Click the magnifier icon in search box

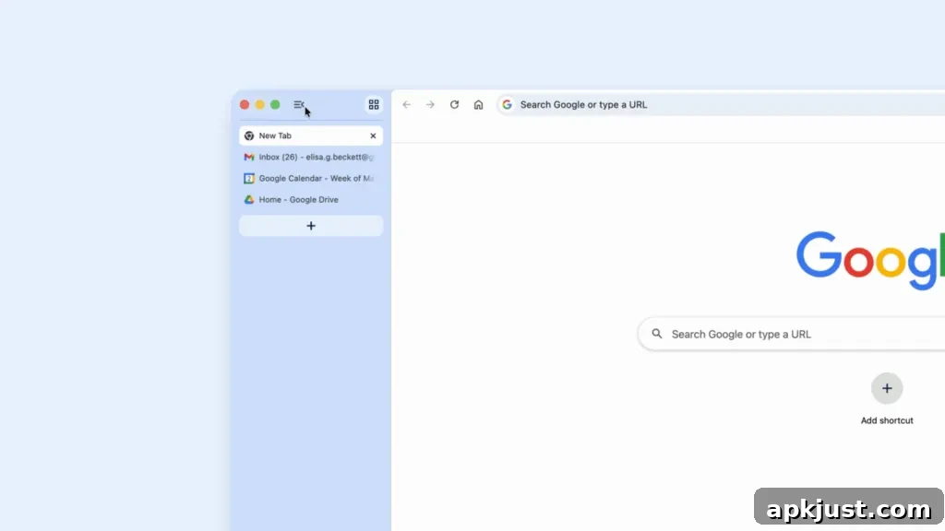[657, 334]
